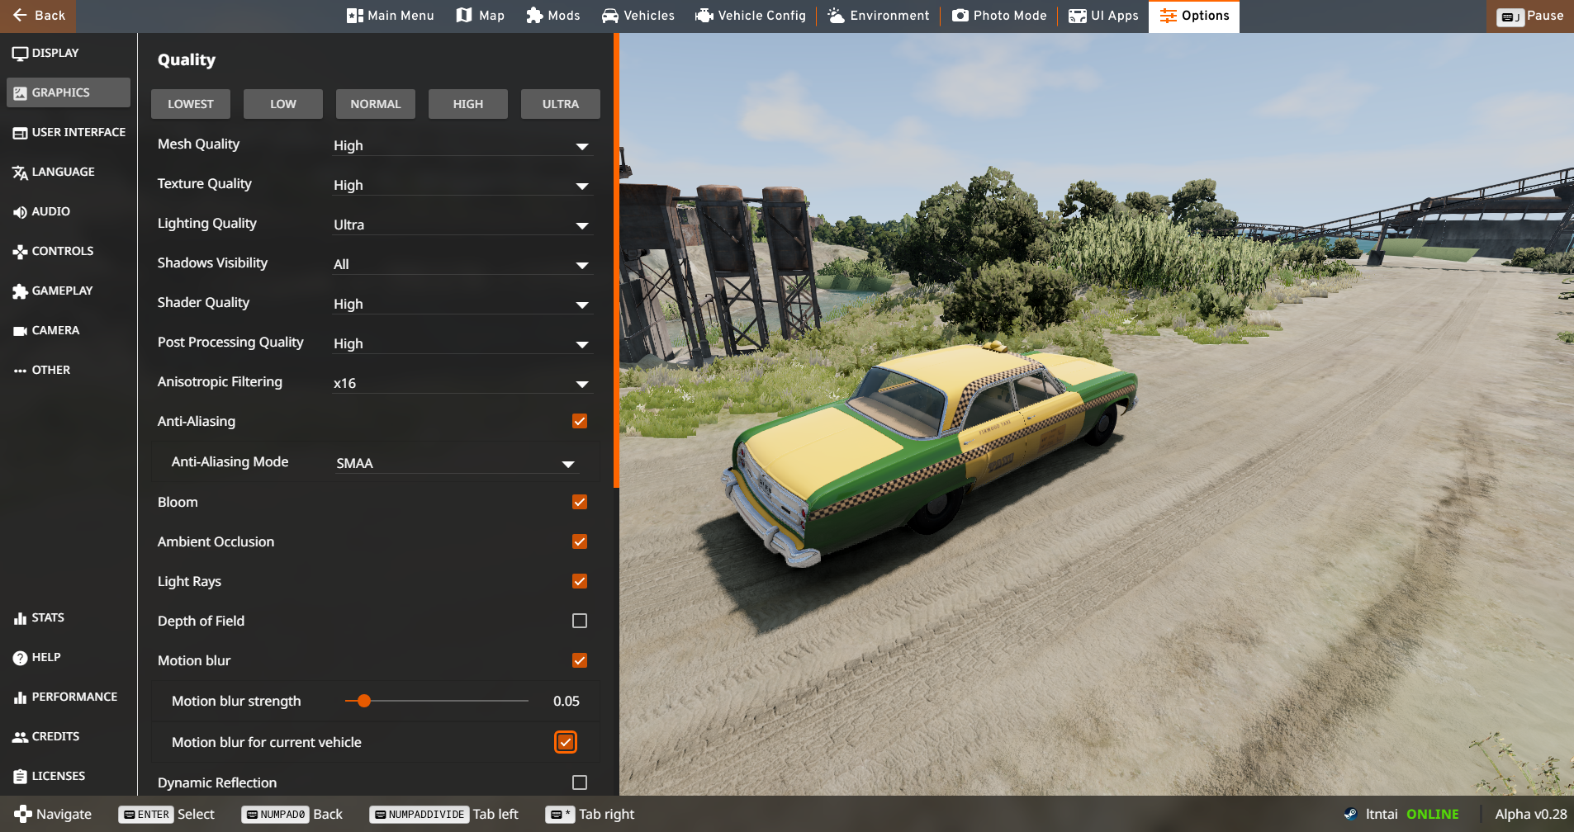Open the Credits people icon

[20, 737]
